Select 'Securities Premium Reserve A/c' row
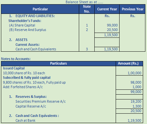 click(40, 101)
